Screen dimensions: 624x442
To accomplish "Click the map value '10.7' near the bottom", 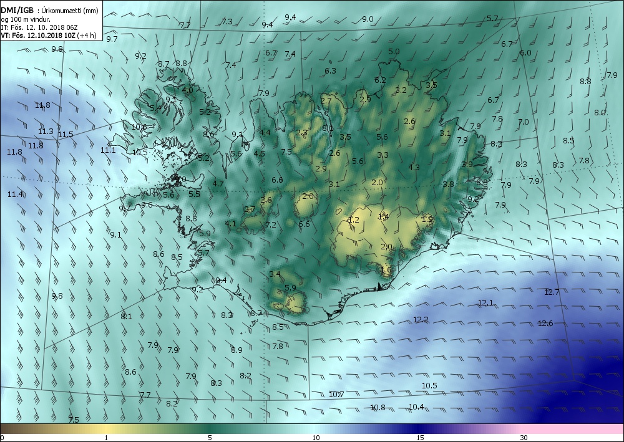I will pos(336,394).
